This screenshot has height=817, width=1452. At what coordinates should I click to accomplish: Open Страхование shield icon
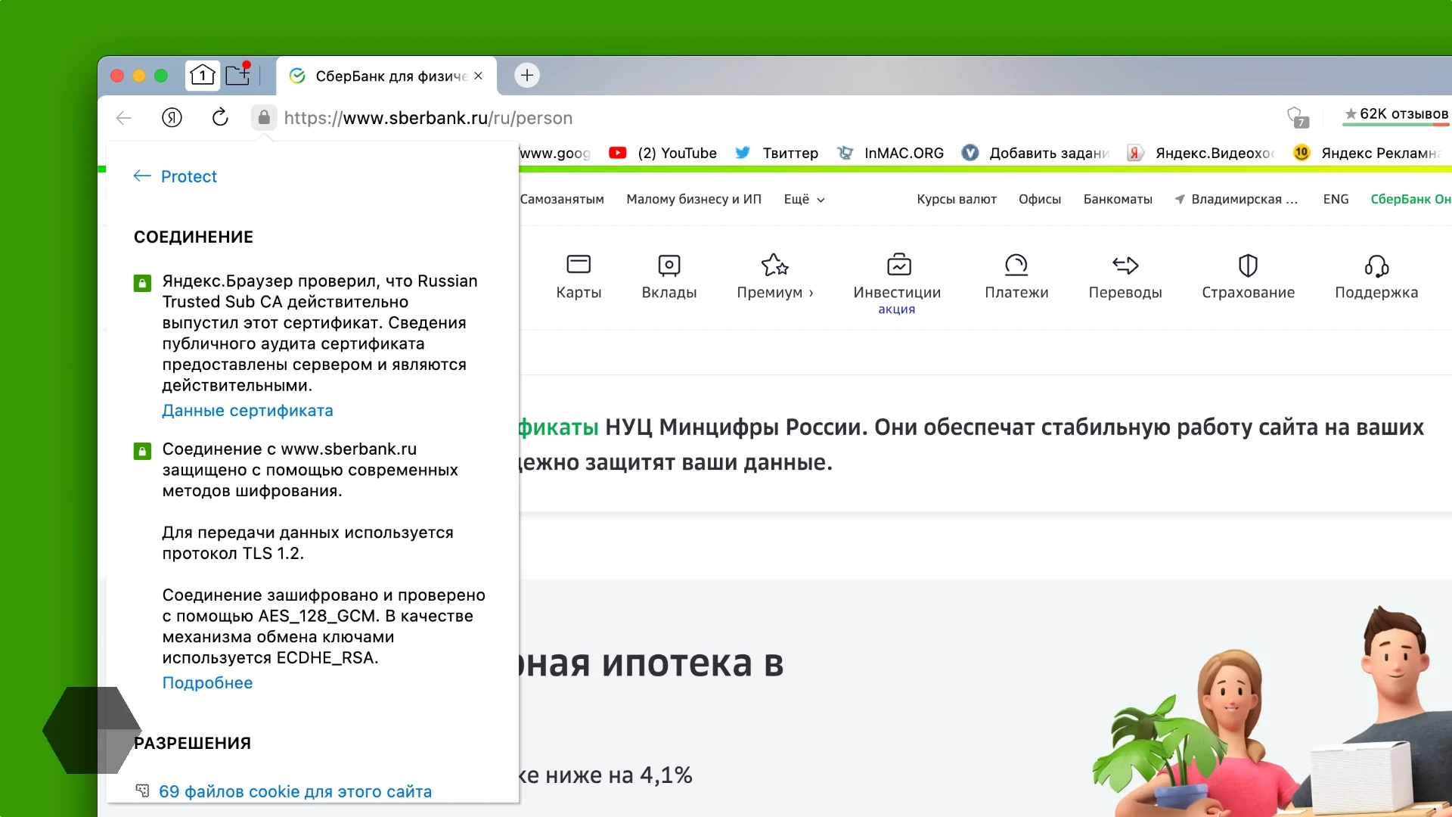(1248, 265)
